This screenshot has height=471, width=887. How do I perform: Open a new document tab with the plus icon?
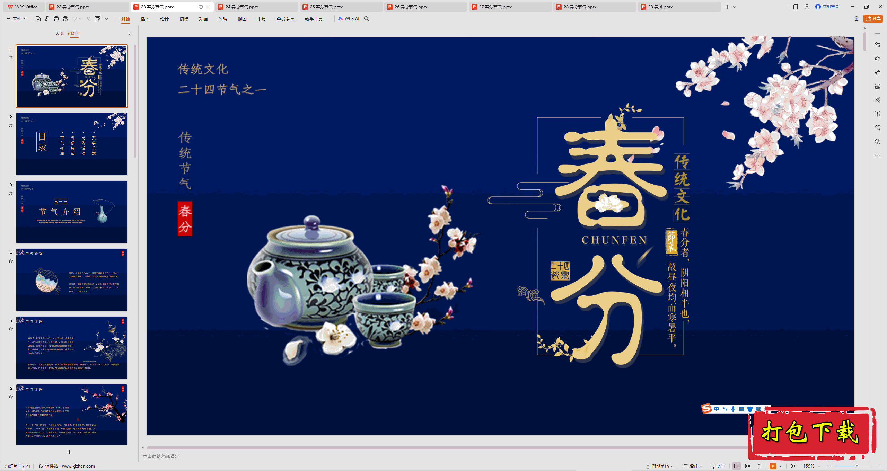click(727, 7)
